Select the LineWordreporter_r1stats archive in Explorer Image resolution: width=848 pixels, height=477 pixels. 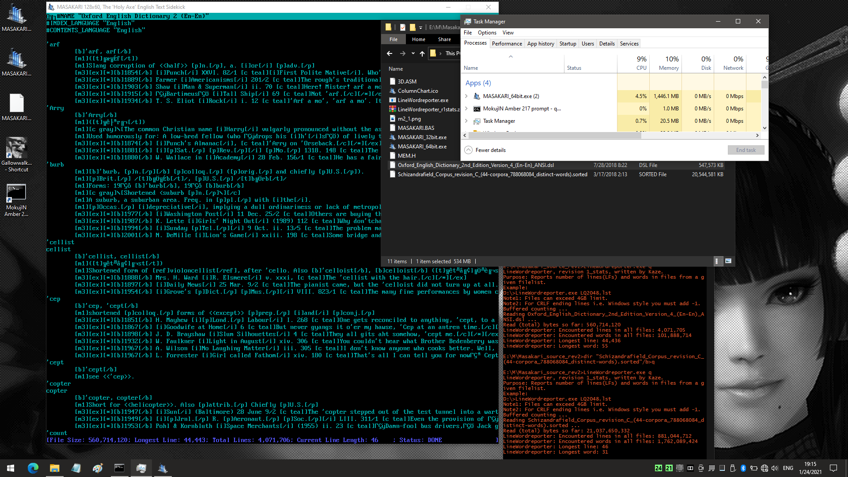424,110
